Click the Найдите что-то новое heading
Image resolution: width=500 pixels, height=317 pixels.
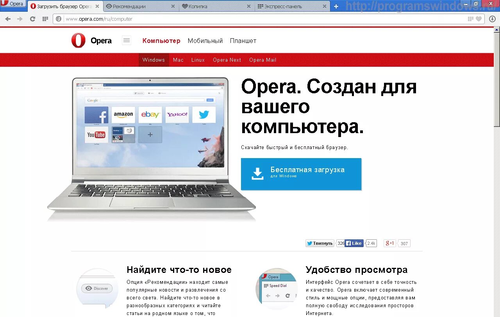point(179,270)
